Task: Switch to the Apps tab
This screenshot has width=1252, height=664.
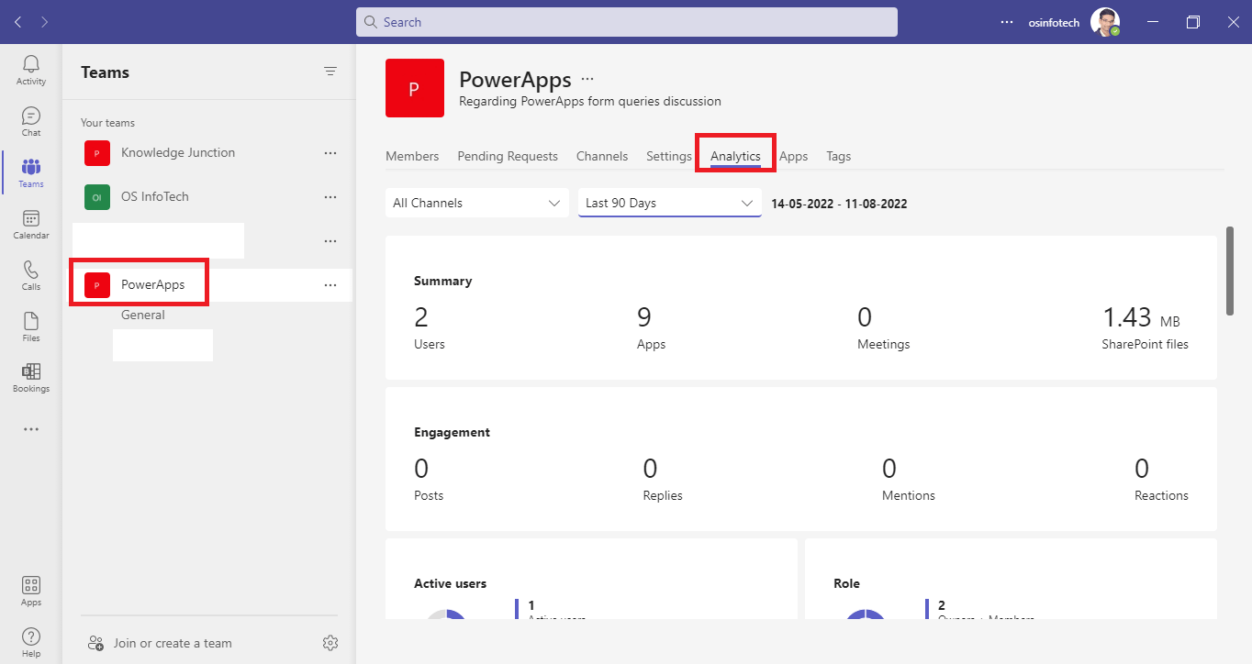Action: (793, 156)
